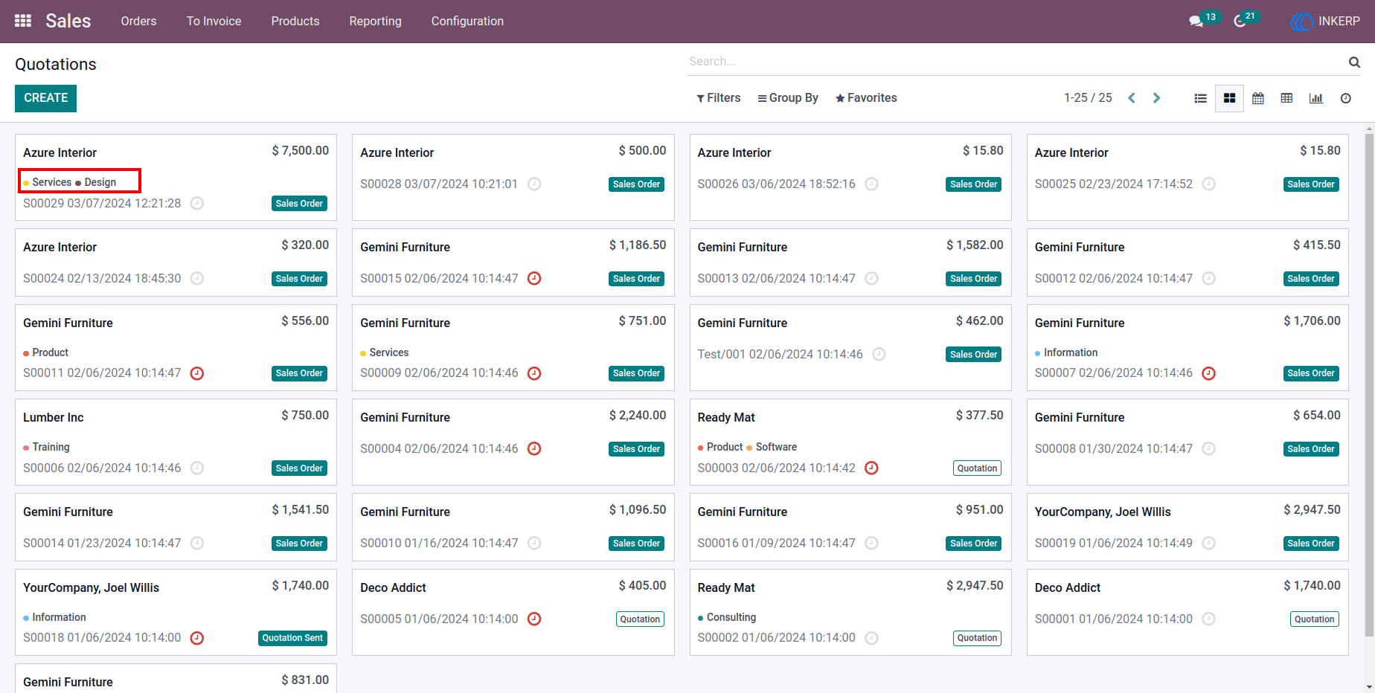Click red activity clock on S00005 card
1375x693 pixels.
click(534, 619)
